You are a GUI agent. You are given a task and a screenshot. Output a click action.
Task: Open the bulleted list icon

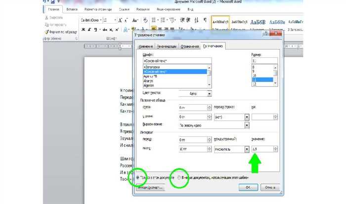point(154,20)
